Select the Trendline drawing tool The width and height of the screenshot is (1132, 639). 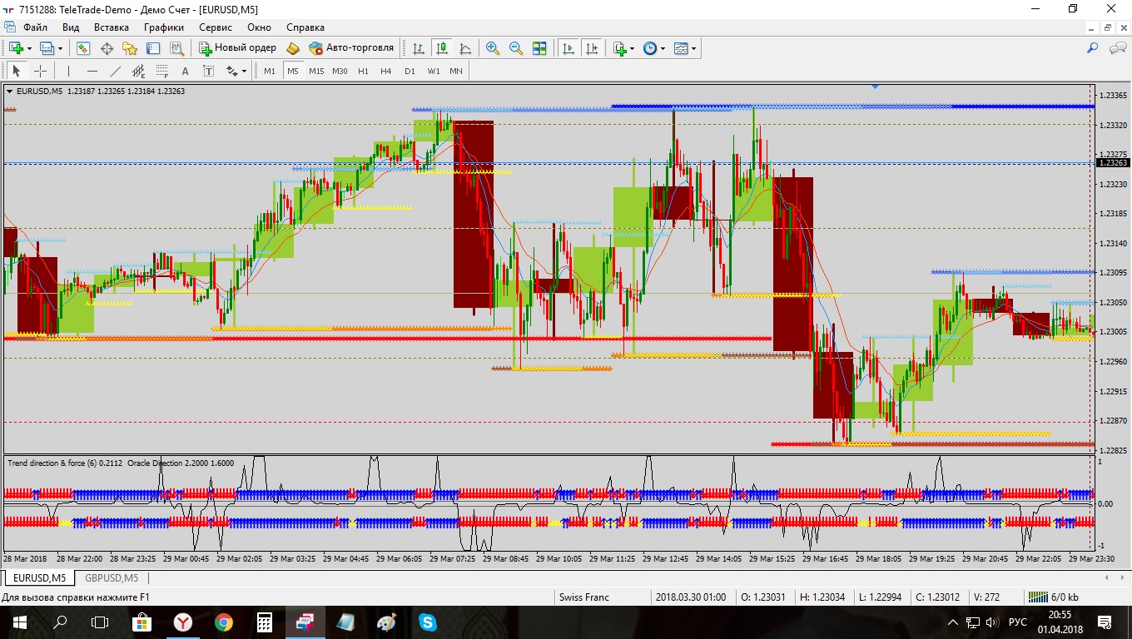click(115, 71)
